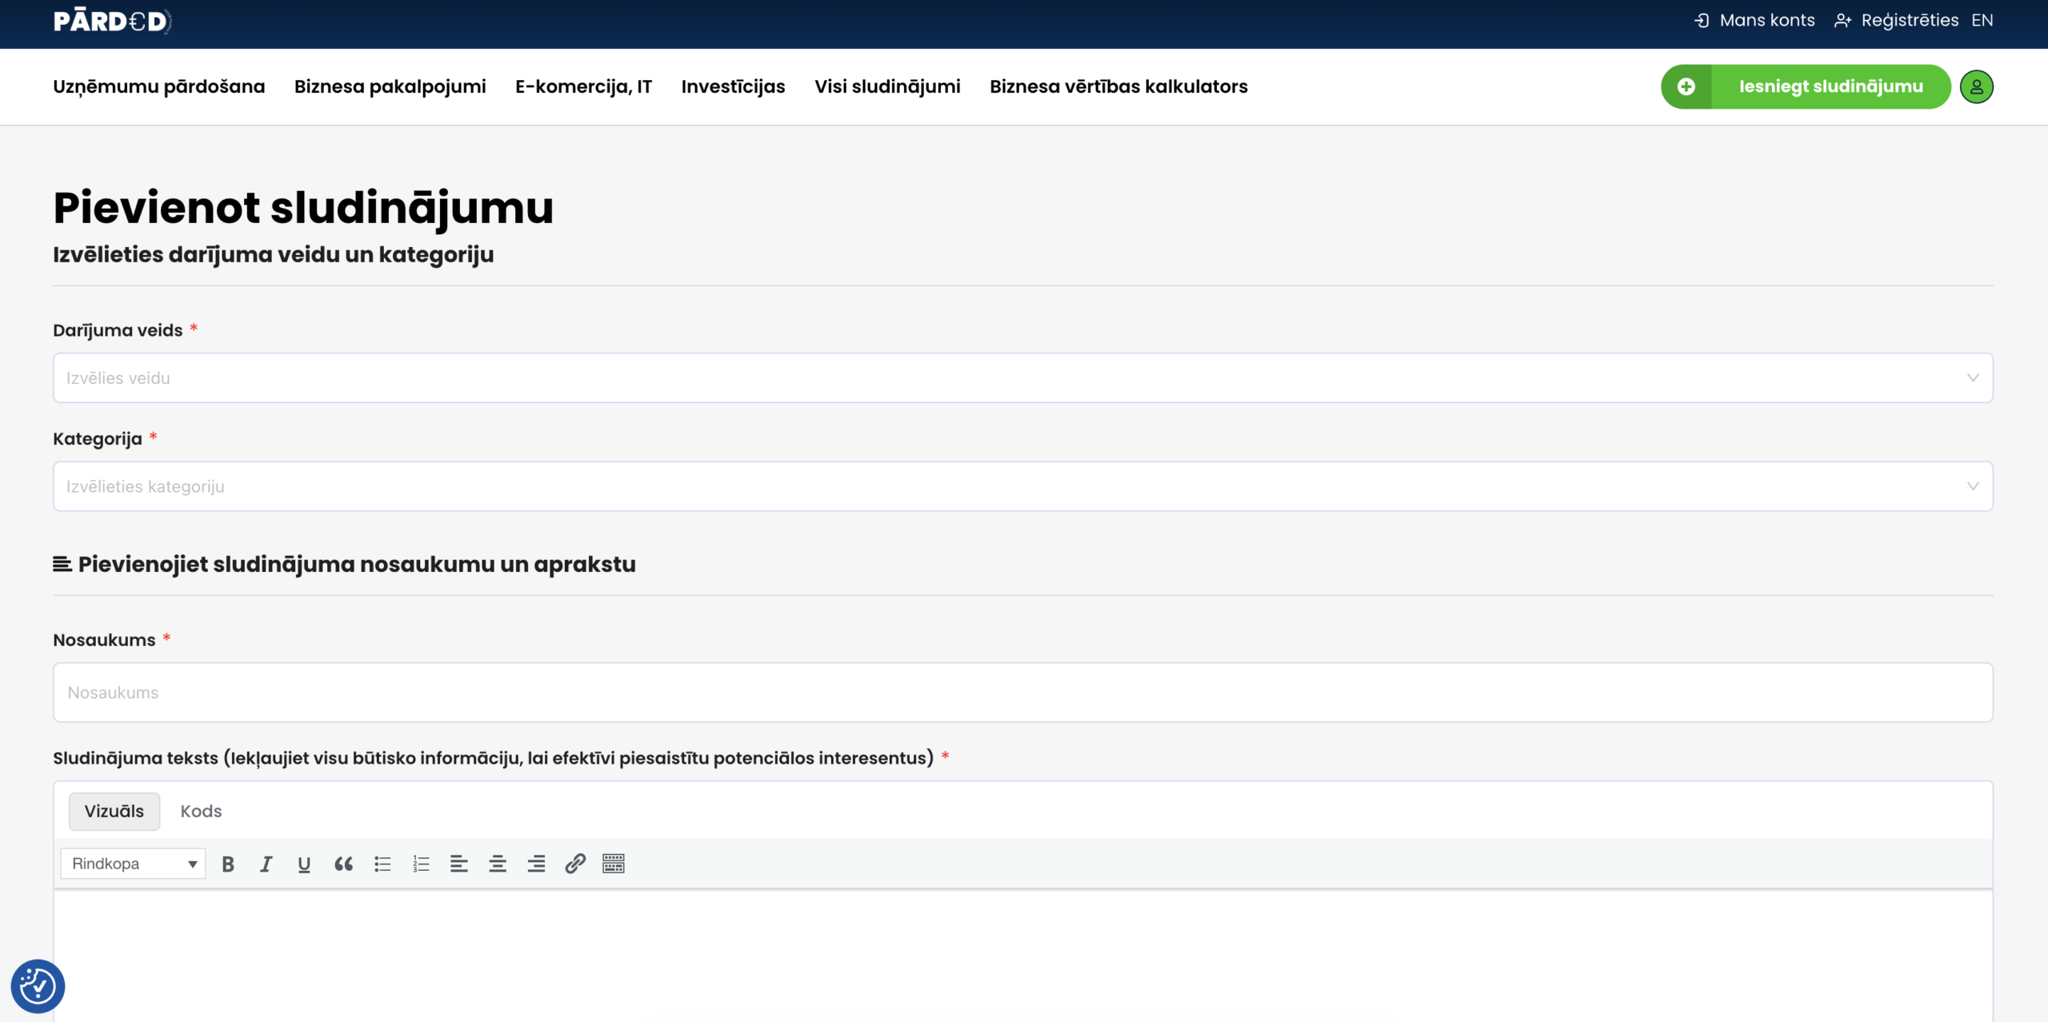Click the underline formatting icon
2048x1022 pixels.
coord(304,864)
